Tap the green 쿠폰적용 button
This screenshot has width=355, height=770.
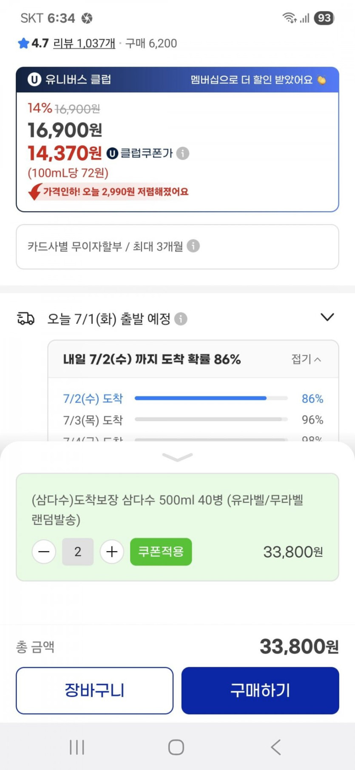coord(161,552)
